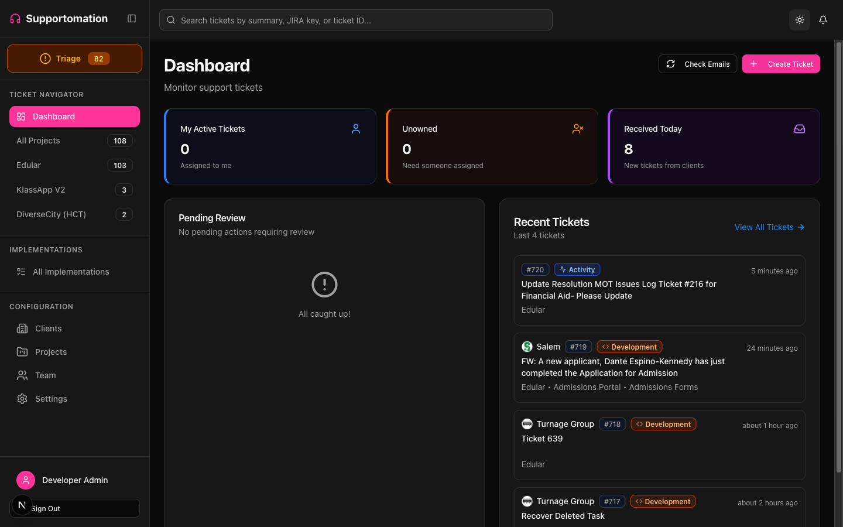
Task: Click the Developer Admin avatar
Action: coord(25,480)
